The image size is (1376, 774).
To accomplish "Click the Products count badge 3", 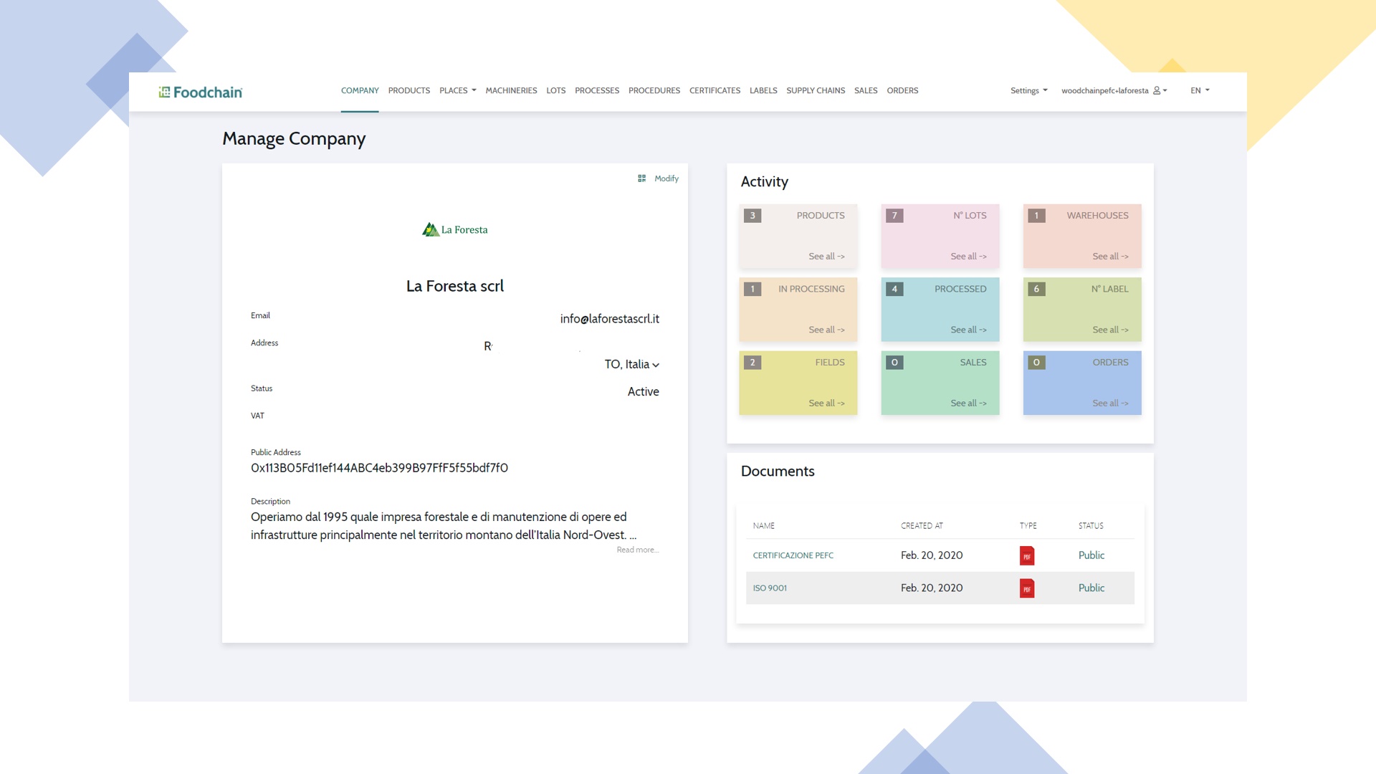I will point(752,216).
